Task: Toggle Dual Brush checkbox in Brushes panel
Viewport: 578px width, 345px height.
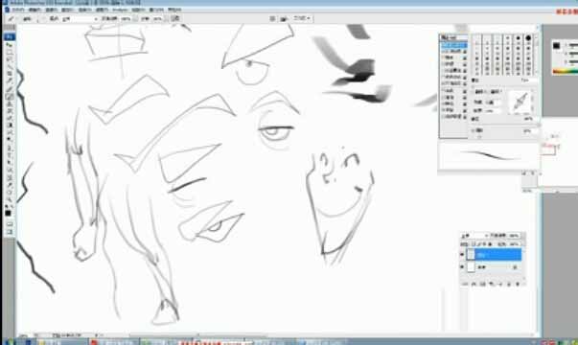Action: [x=444, y=70]
